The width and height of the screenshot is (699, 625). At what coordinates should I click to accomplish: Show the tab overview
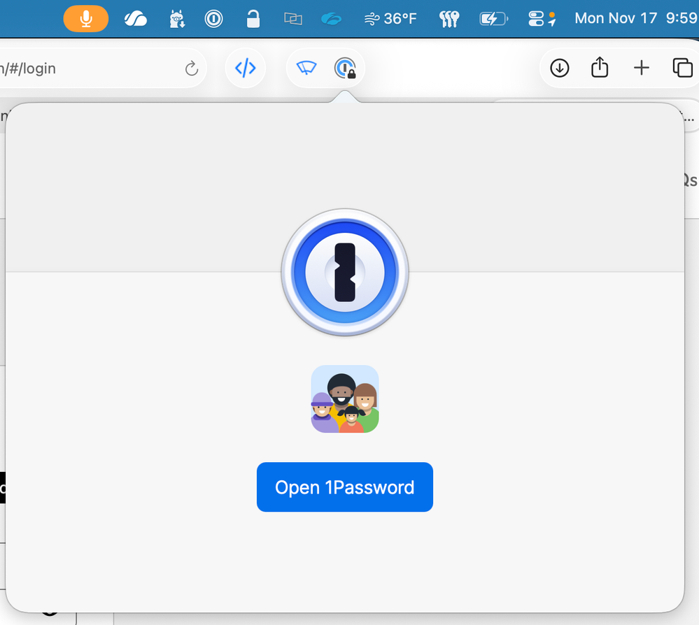point(682,68)
